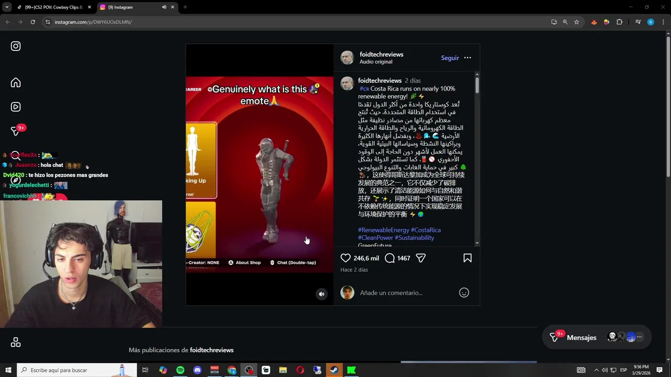Image resolution: width=671 pixels, height=377 pixels.
Task: Bookmark this page with the star icon
Action: (x=577, y=22)
